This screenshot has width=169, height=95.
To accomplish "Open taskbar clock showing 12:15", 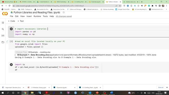I will [x=159, y=93].
